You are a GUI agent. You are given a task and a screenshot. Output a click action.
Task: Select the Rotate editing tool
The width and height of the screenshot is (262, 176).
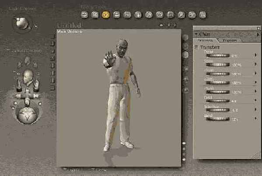pos(84,15)
